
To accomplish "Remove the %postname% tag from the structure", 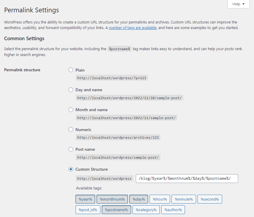I will tap(116, 209).
